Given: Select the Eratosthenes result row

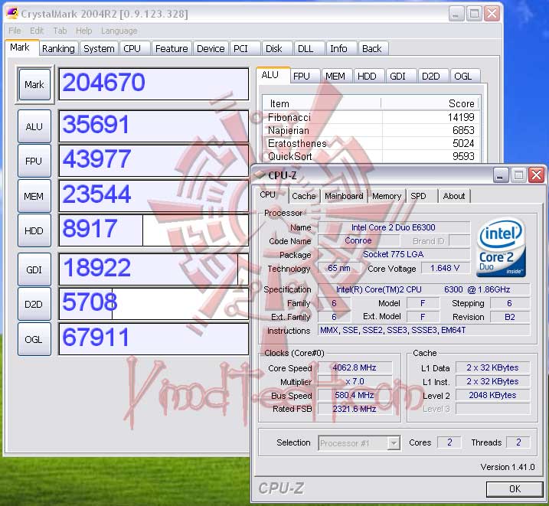Looking at the screenshot, I should (x=371, y=143).
